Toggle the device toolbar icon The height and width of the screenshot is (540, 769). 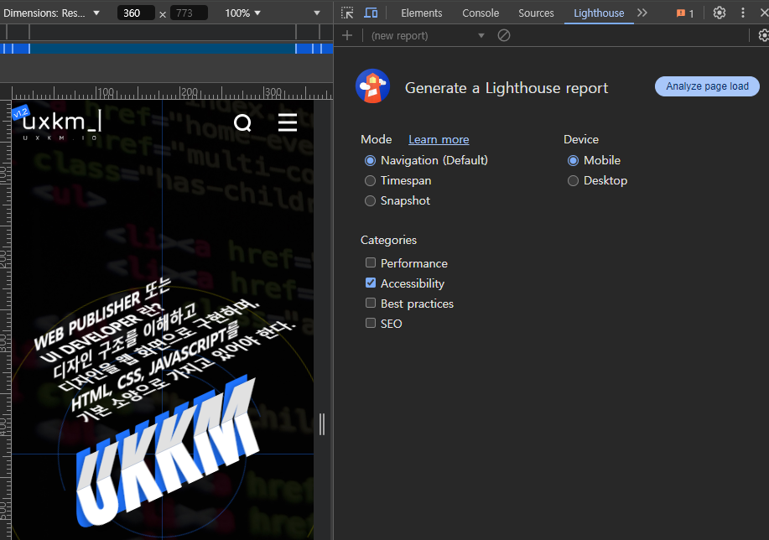tap(371, 13)
